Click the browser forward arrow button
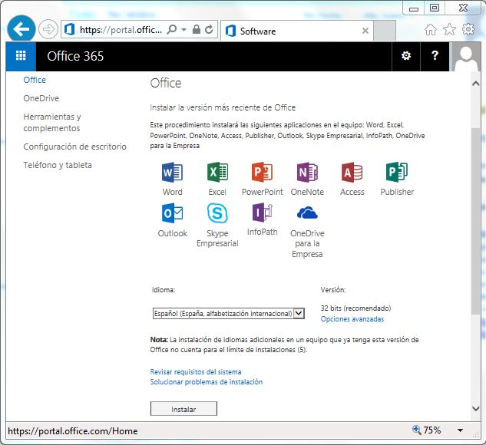This screenshot has width=486, height=445. [48, 30]
